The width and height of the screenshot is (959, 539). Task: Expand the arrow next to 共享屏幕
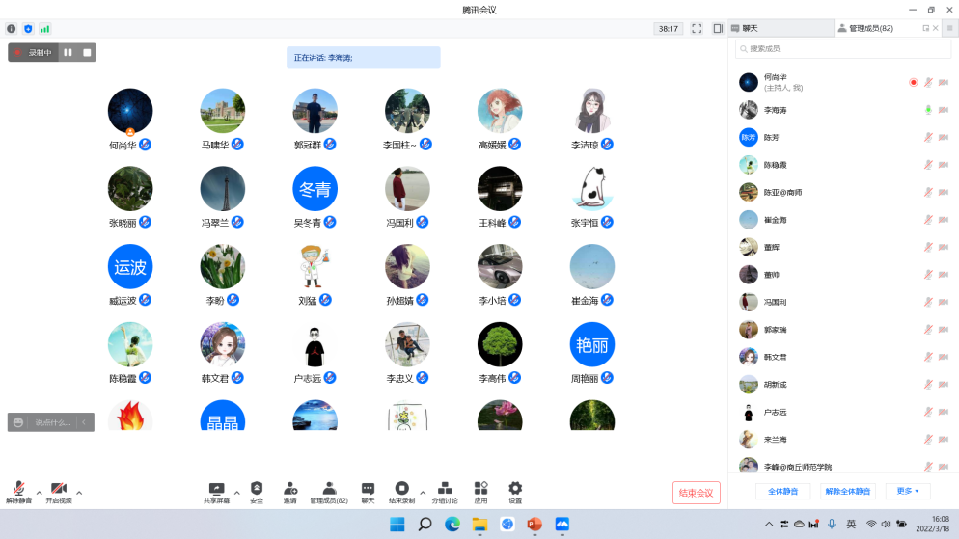pos(236,492)
